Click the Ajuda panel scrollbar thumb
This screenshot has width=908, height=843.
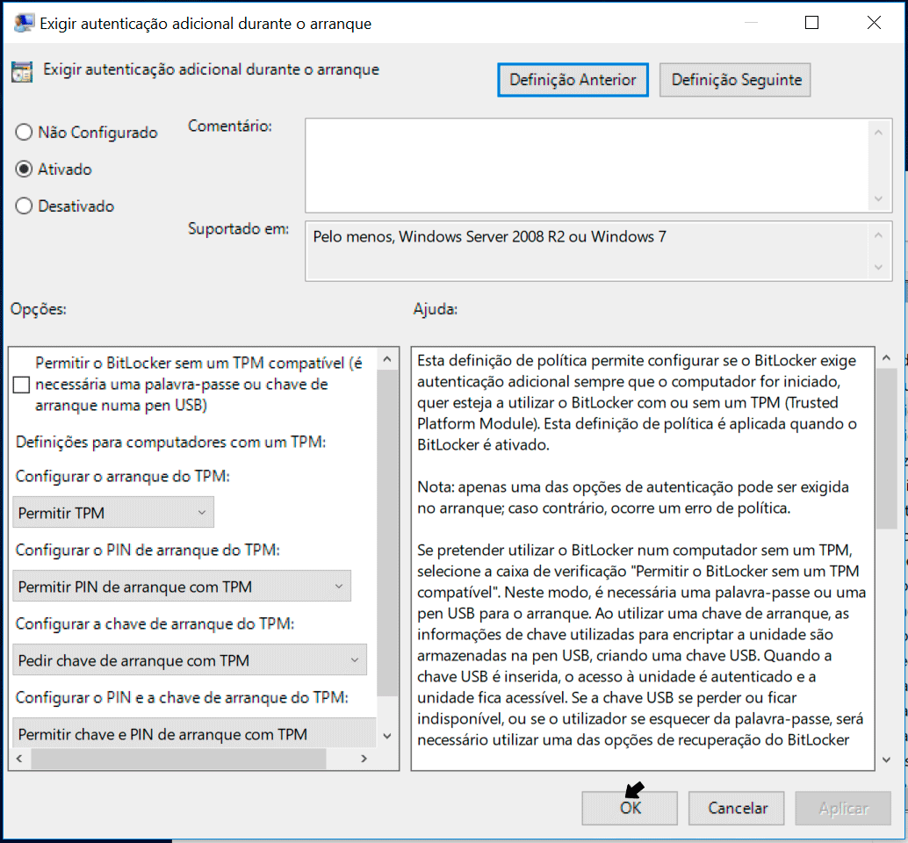[887, 449]
